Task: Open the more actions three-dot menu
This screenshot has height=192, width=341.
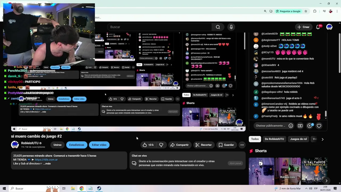Action: click(242, 145)
